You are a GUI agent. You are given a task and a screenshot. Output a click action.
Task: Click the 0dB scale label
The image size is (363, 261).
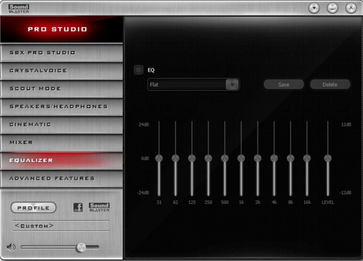tap(145, 159)
